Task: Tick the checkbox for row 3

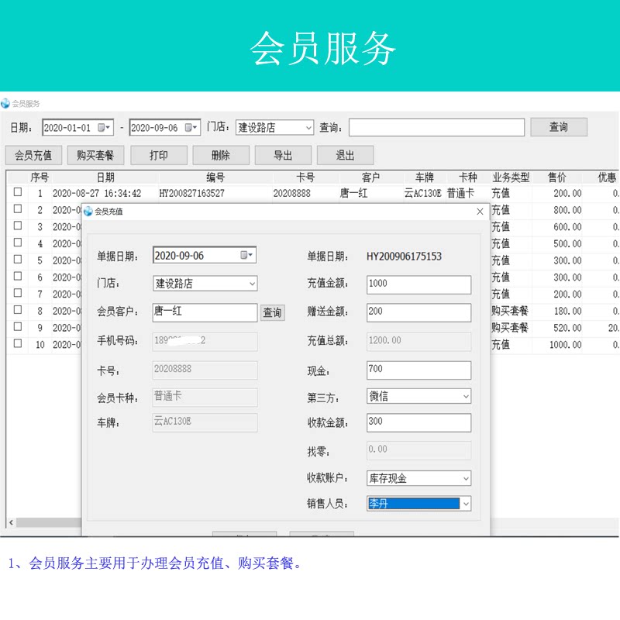Action: (x=18, y=226)
